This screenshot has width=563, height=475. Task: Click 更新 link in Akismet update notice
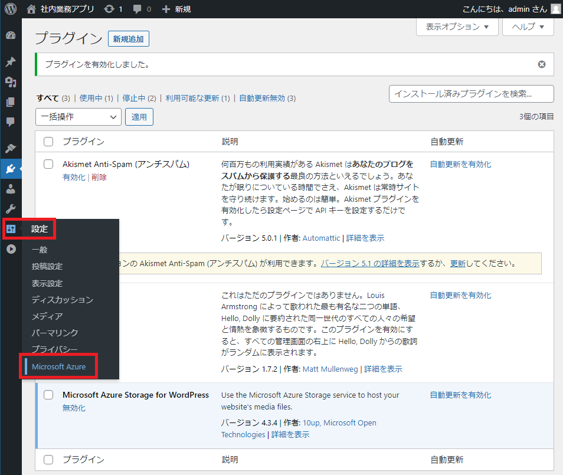point(458,264)
